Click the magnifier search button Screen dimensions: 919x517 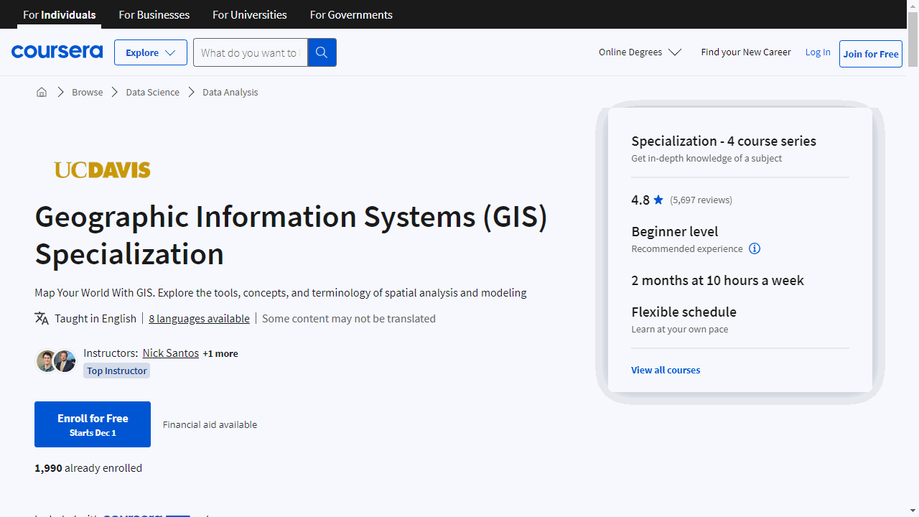point(322,52)
